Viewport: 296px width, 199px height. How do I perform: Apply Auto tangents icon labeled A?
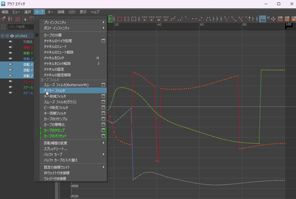(x=144, y=19)
